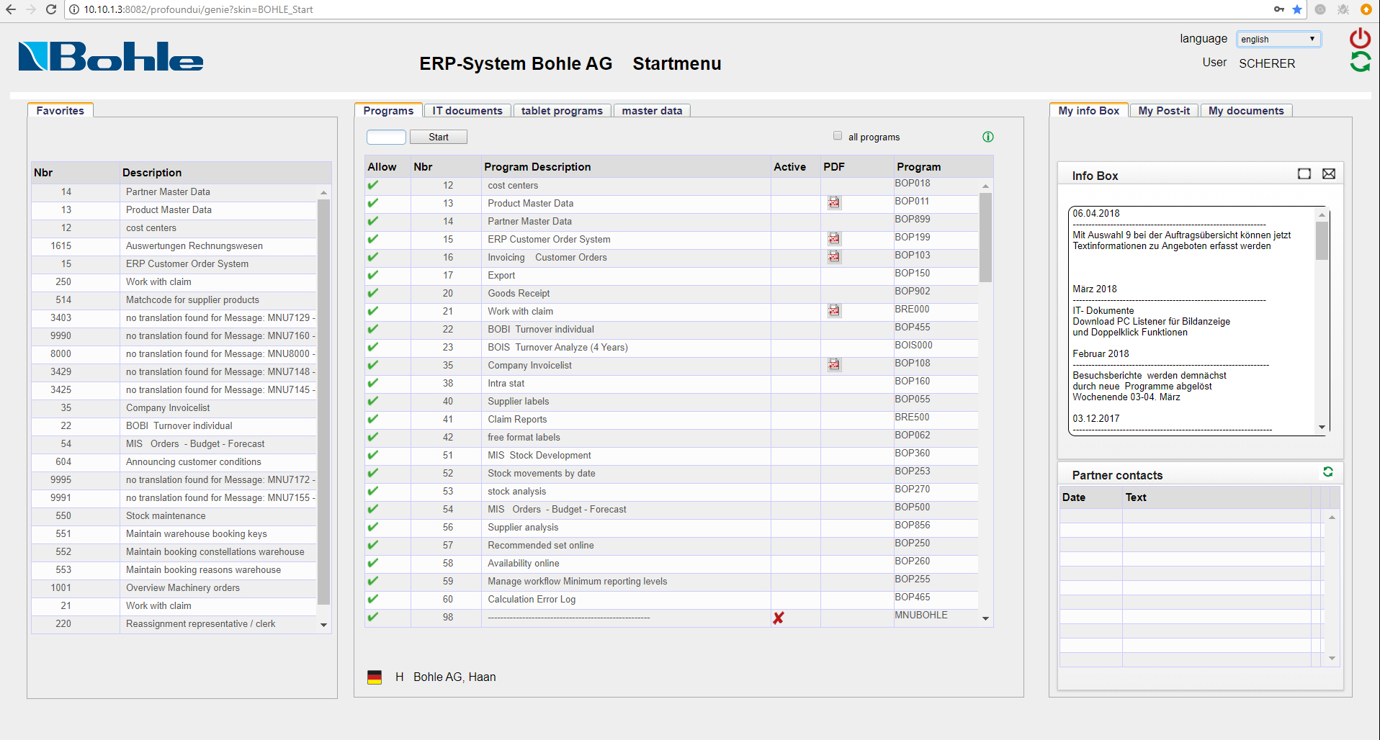The image size is (1380, 740).
Task: Open PDF icon for Company Invoicelist
Action: click(x=834, y=365)
